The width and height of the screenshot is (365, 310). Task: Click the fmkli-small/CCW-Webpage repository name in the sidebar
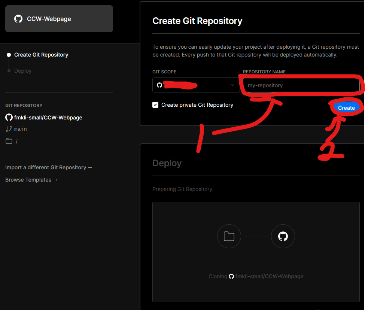(x=48, y=118)
